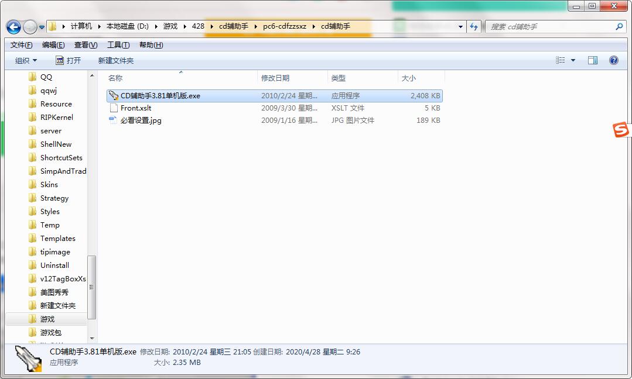Open the Strategy folder in the tree
The width and height of the screenshot is (632, 379).
pos(54,198)
